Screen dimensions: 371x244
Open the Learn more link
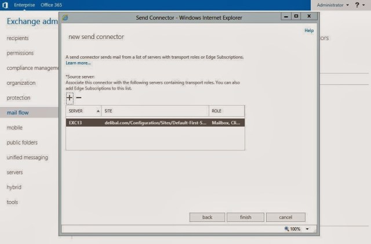(x=78, y=63)
